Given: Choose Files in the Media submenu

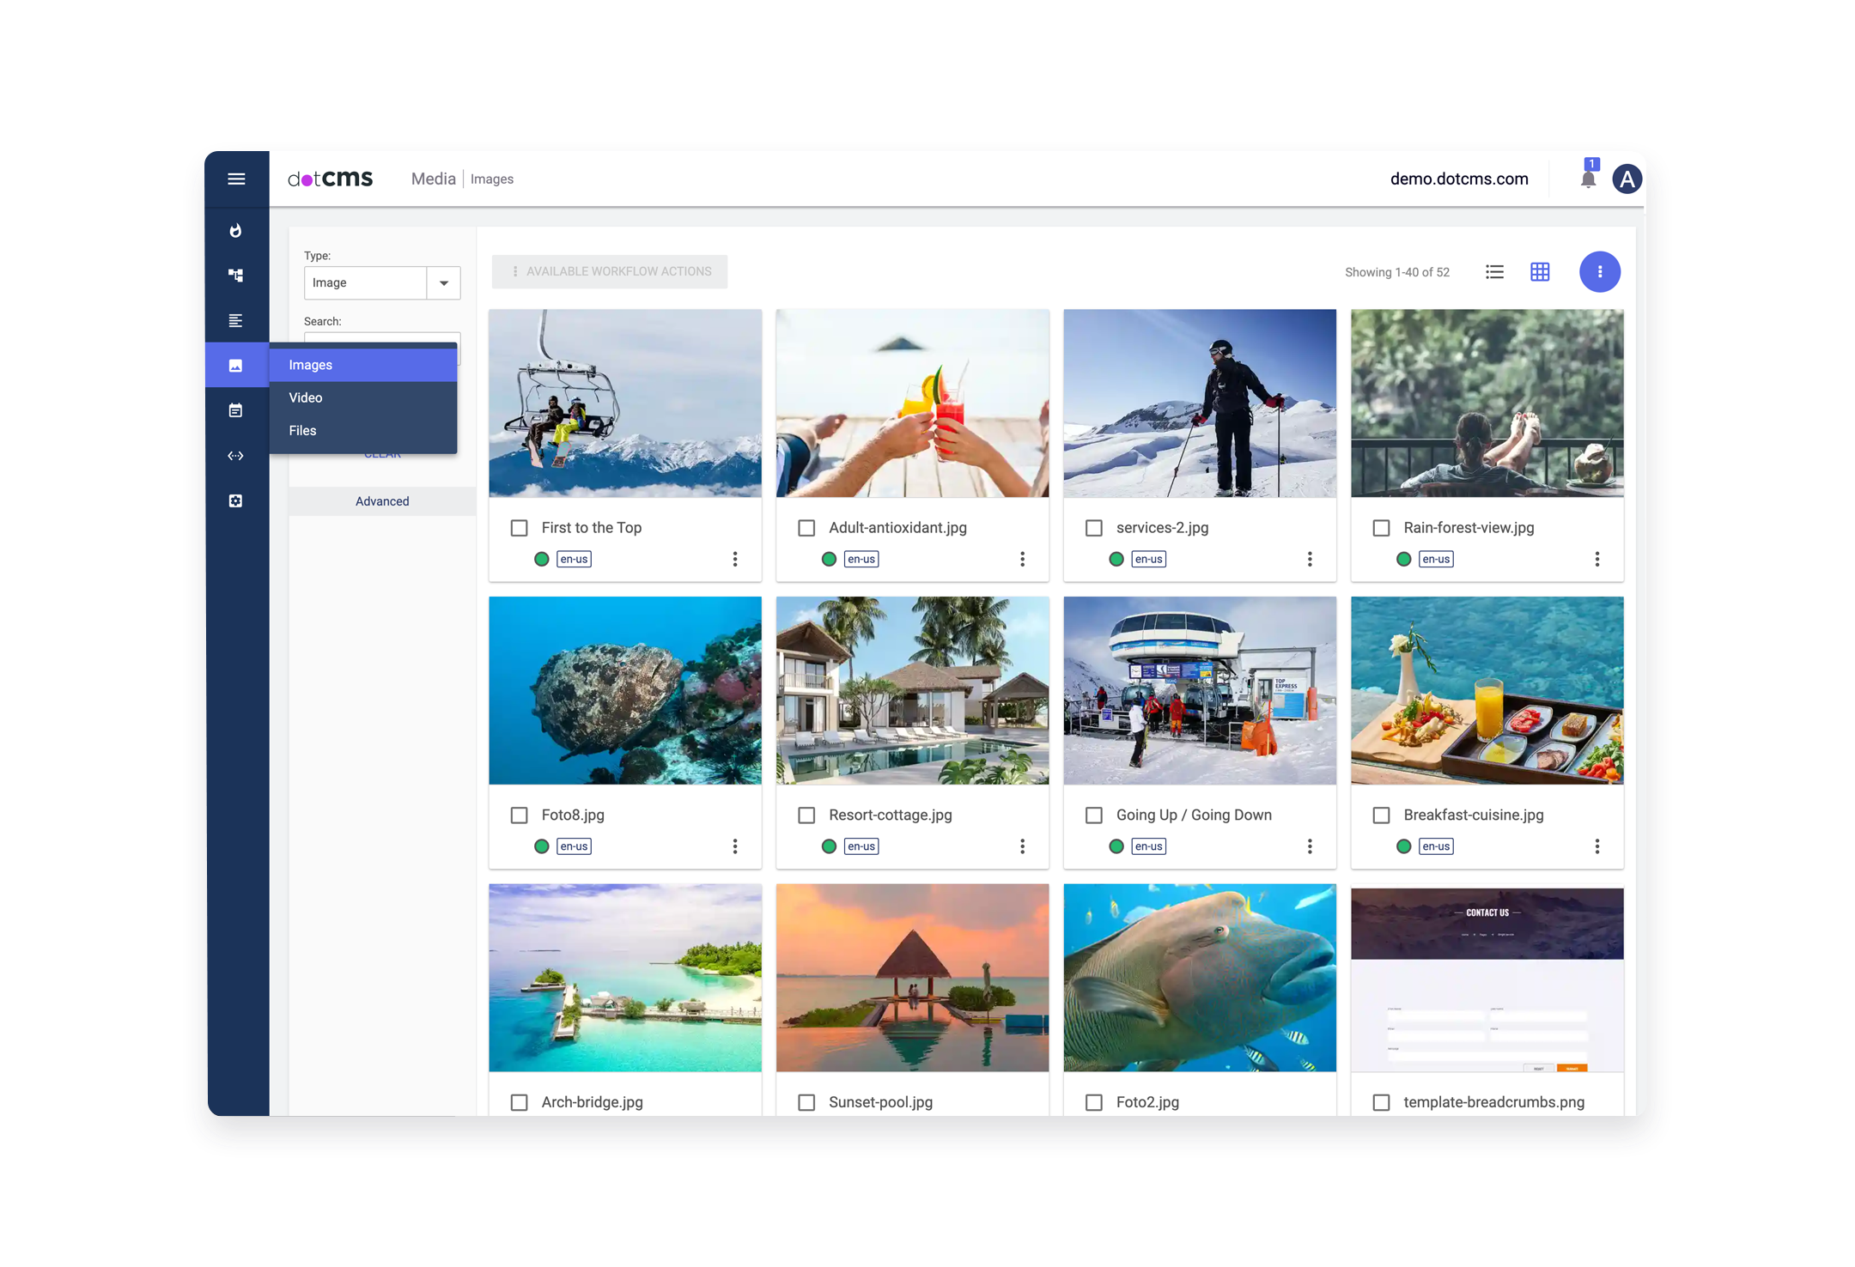Looking at the screenshot, I should pos(302,430).
